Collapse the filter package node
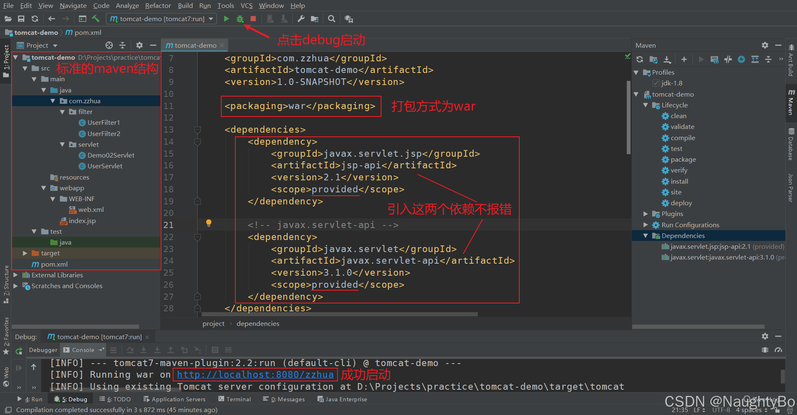This screenshot has width=797, height=415. tap(62, 112)
